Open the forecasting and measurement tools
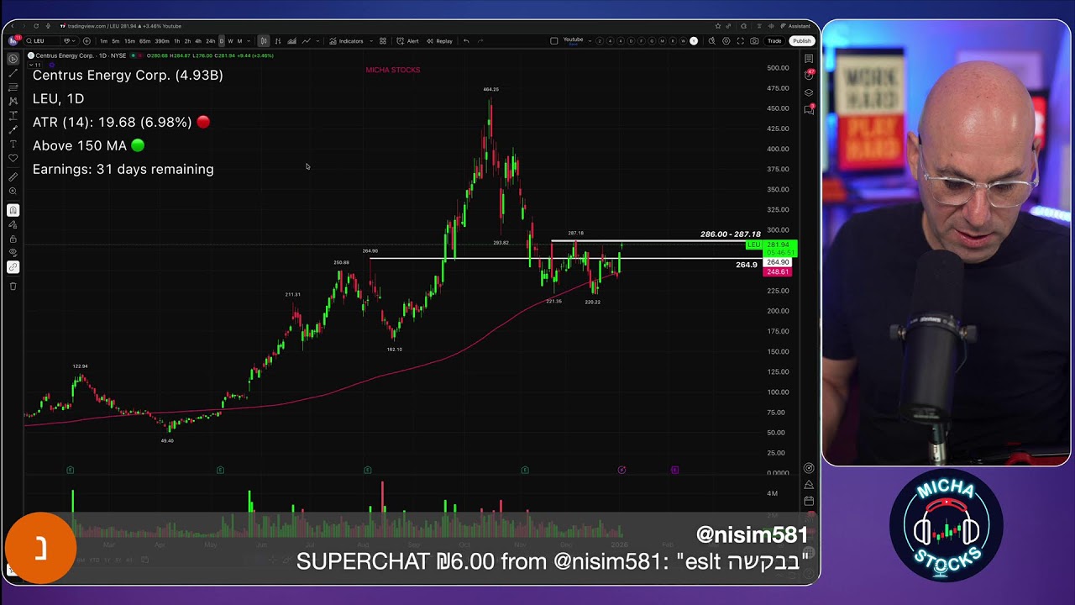The height and width of the screenshot is (605, 1075). point(13,115)
